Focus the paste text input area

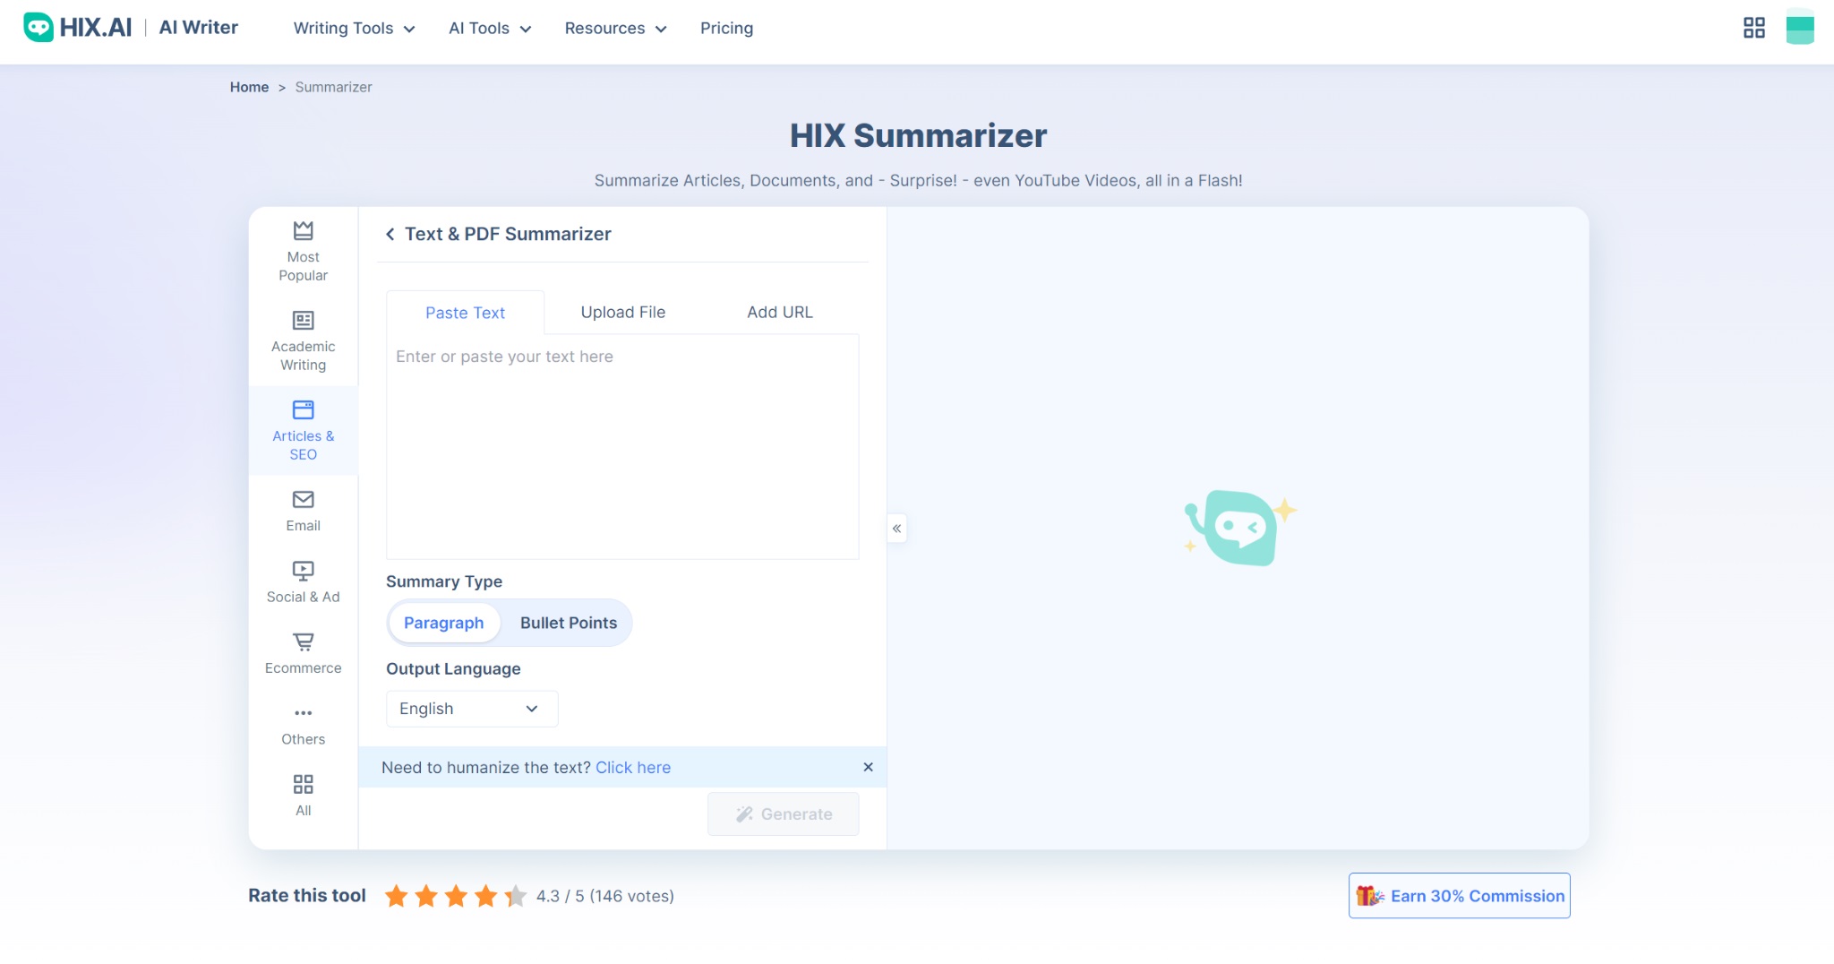622,446
